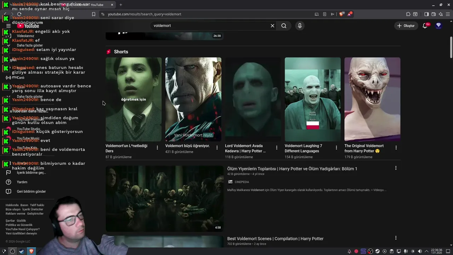The width and height of the screenshot is (453, 255).
Task: Open OBS Studio tray icon
Action: coord(370,251)
